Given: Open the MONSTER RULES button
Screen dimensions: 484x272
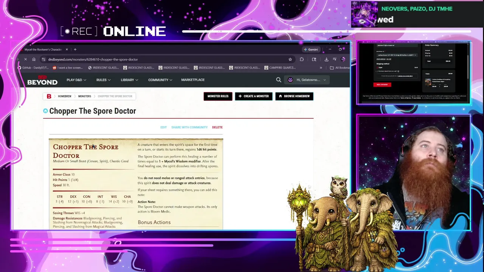Looking at the screenshot, I should [x=218, y=96].
